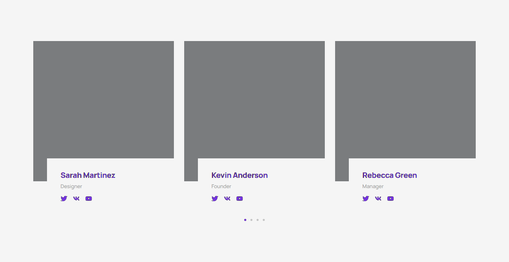This screenshot has width=509, height=262.
Task: Visit Rebecca Green's VK icon
Action: [378, 198]
